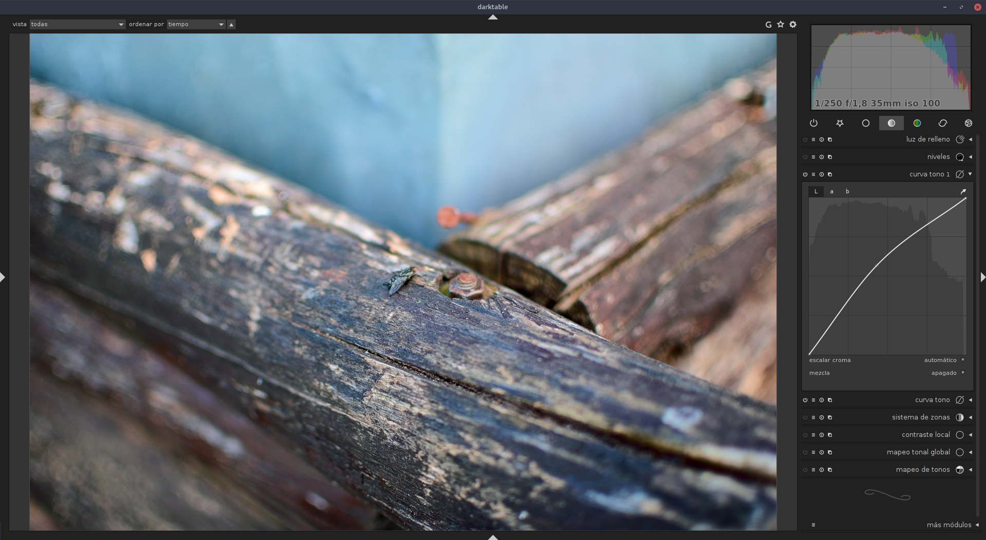Viewport: 986px width, 540px height.
Task: Reset parameters of curva tono 1
Action: point(822,174)
